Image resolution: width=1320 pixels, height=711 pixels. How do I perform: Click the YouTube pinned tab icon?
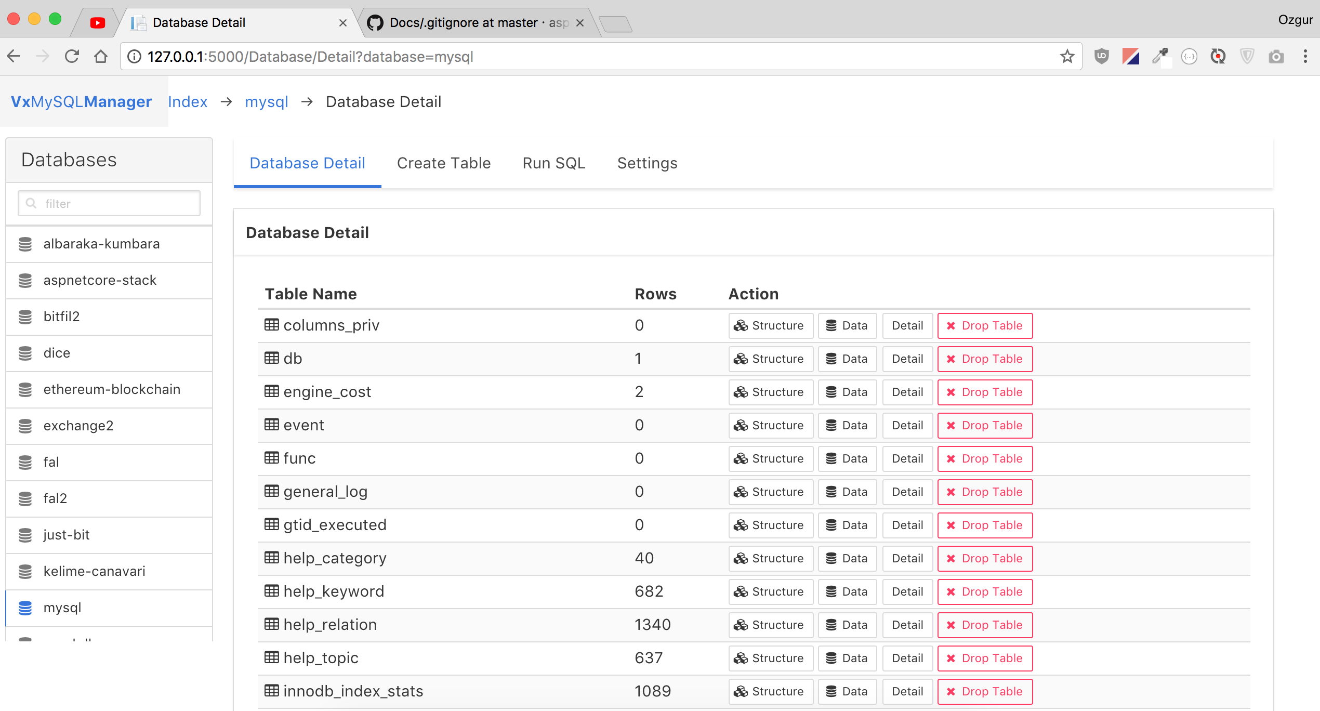point(97,23)
